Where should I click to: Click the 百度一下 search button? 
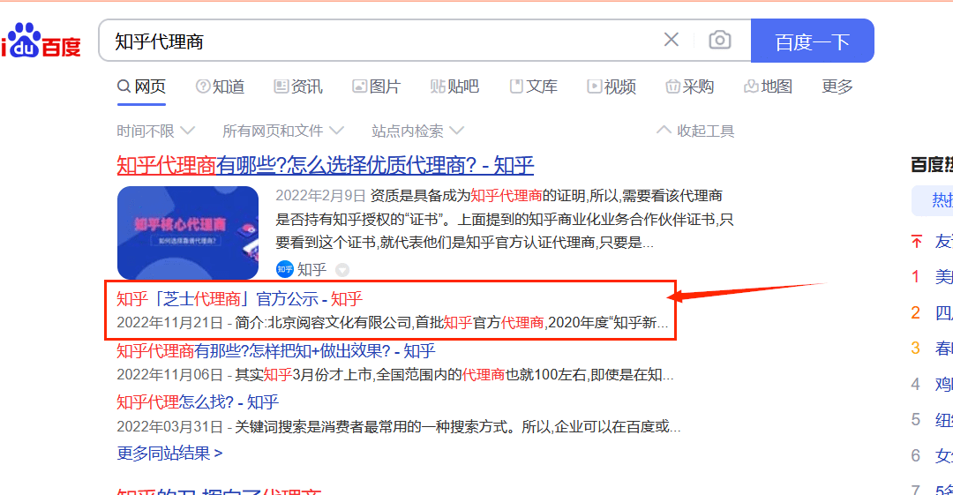pos(812,41)
